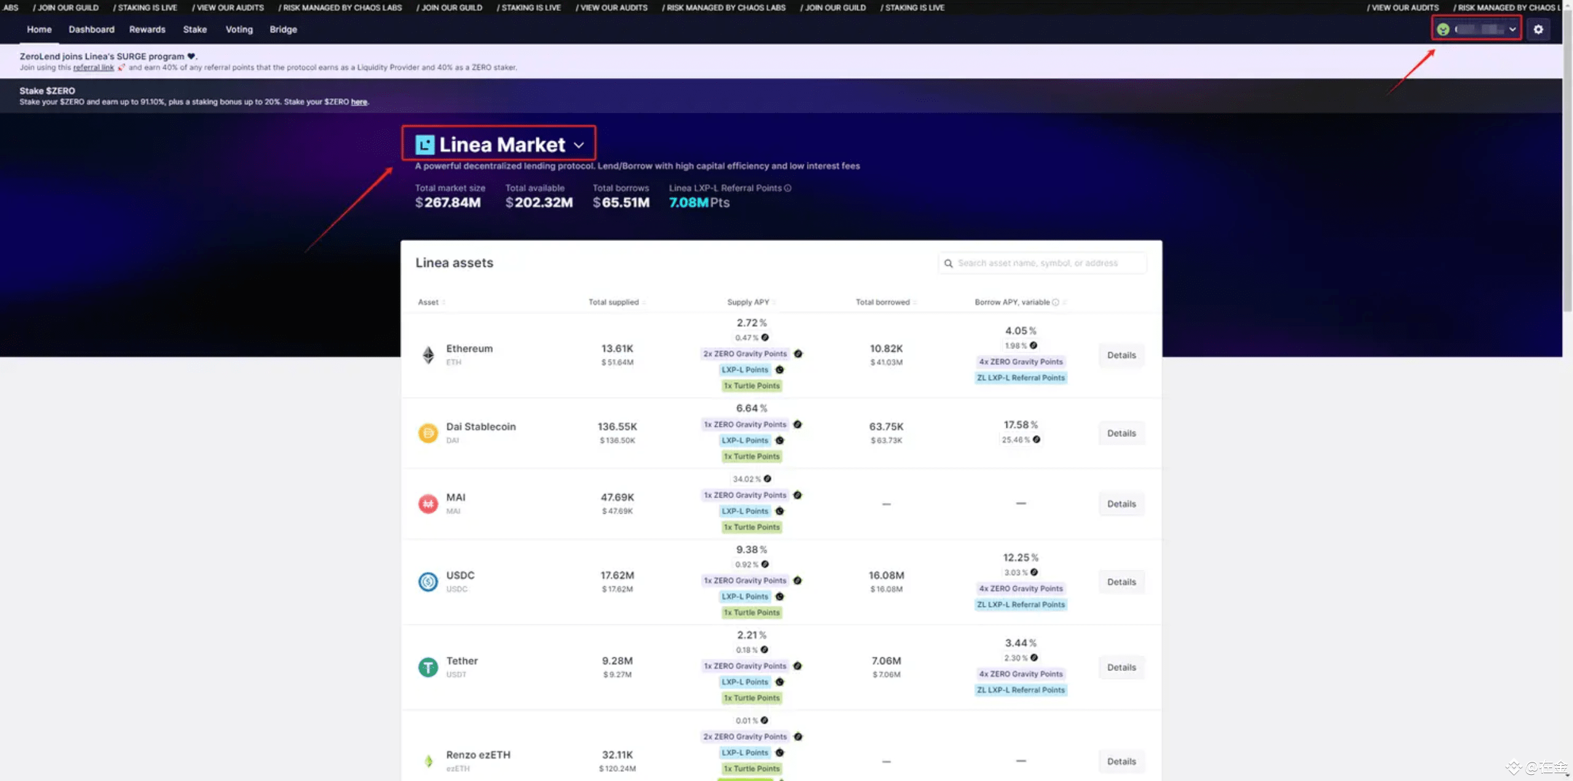
Task: Click the Ethereum asset icon
Action: click(428, 355)
